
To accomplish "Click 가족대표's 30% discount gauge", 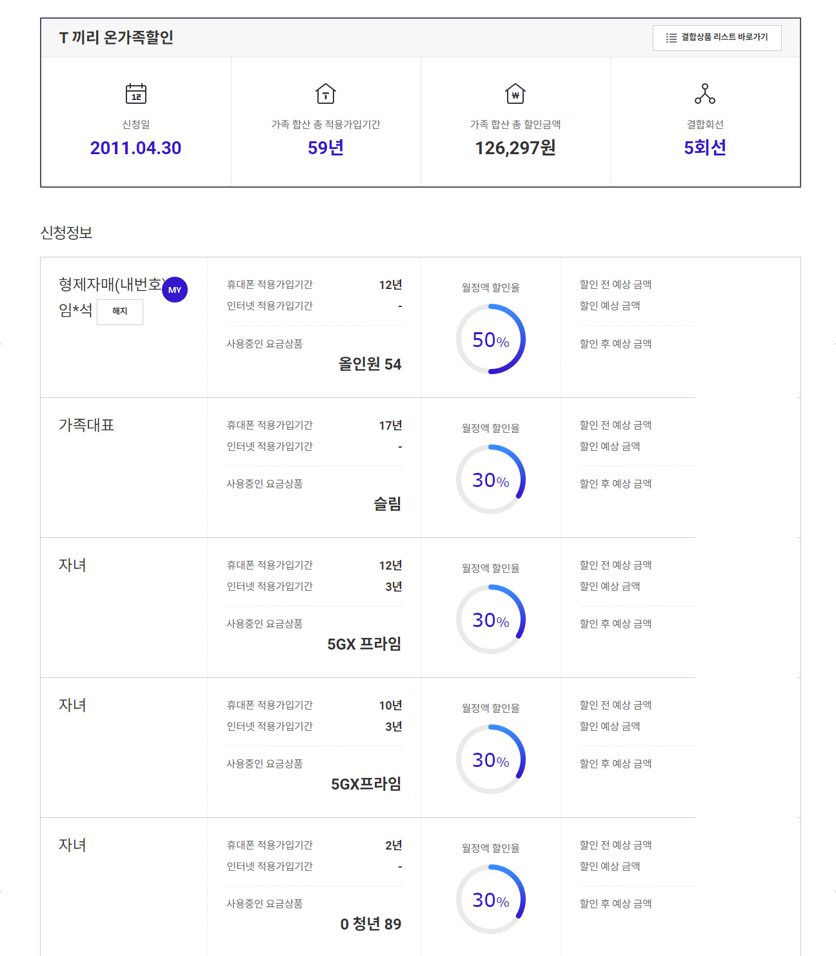I will click(x=491, y=479).
